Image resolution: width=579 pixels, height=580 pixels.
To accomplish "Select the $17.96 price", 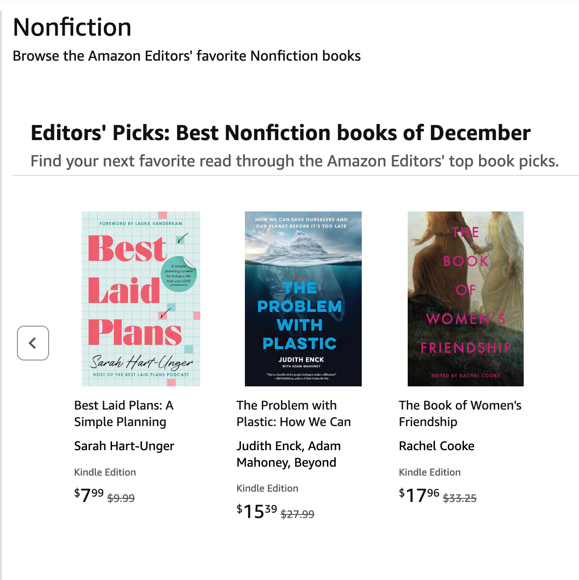I will (x=419, y=495).
